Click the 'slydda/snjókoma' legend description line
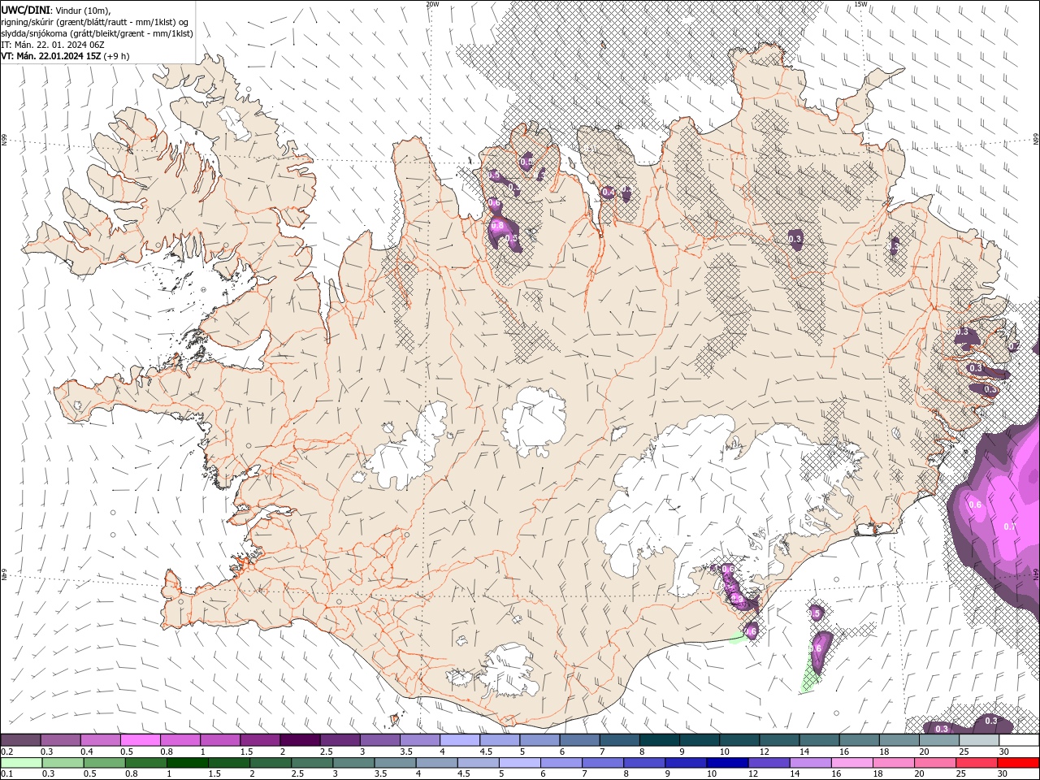 click(x=97, y=33)
